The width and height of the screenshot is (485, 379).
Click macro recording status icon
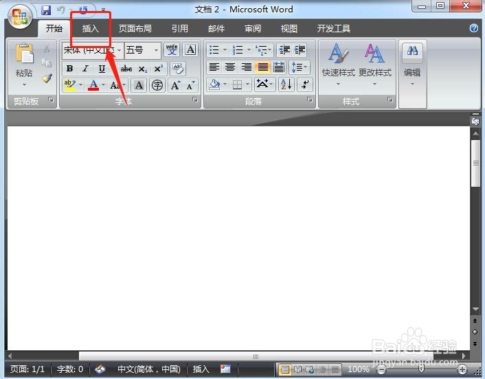[x=225, y=369]
